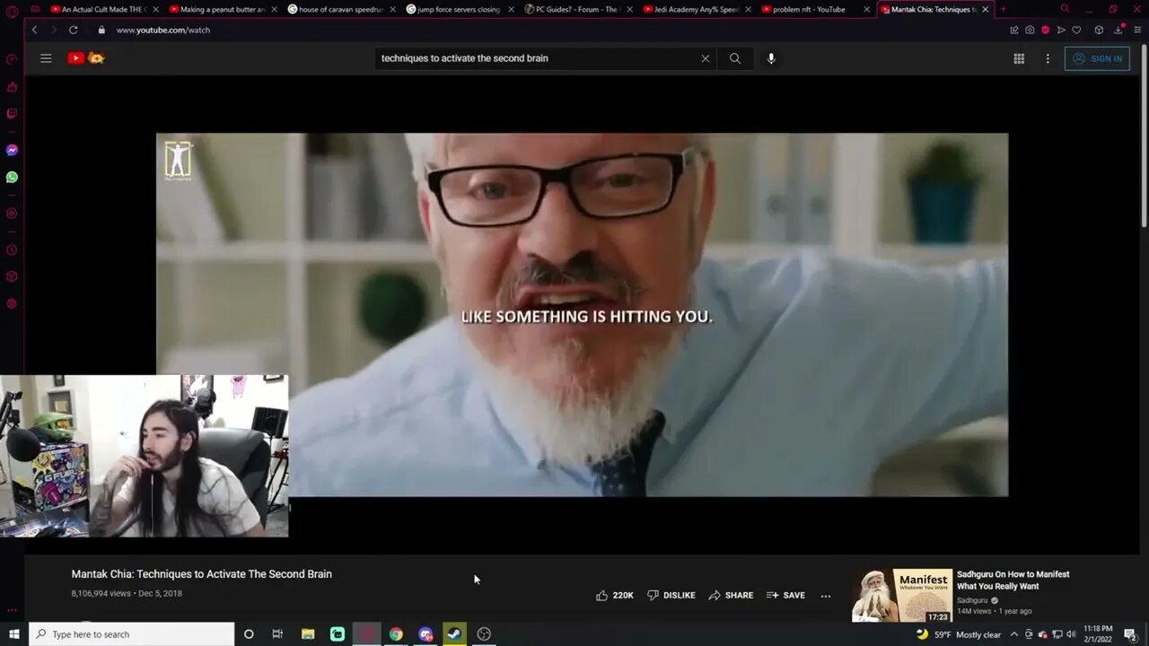Close the problem nft tab

point(866,9)
